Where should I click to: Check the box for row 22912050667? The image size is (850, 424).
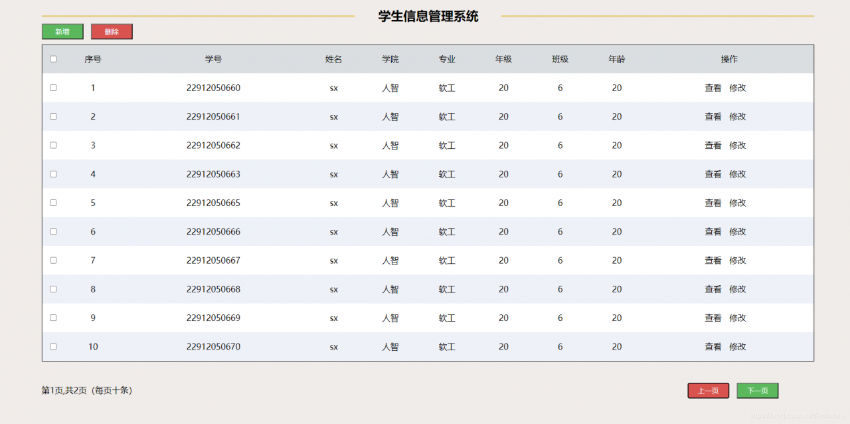point(53,261)
